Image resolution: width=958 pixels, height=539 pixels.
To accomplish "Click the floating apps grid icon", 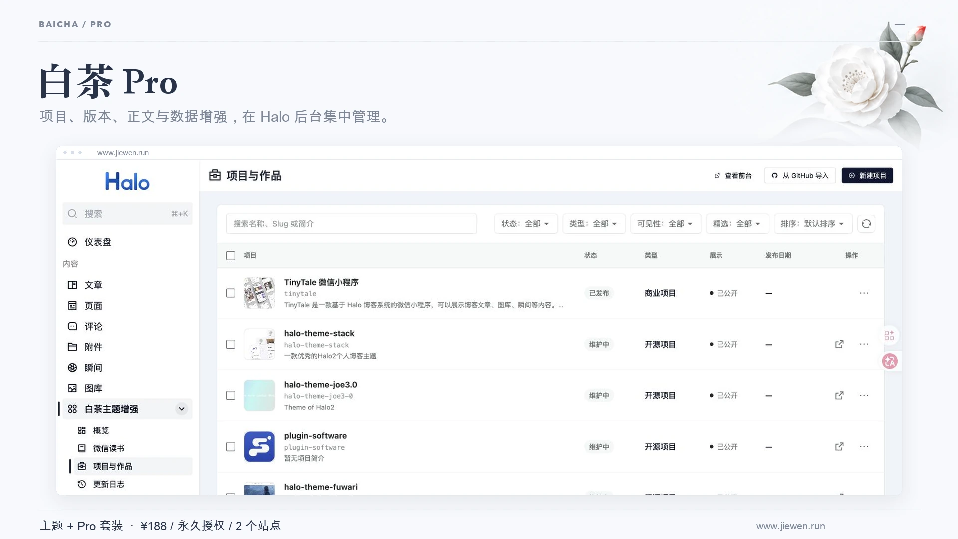I will (x=889, y=335).
